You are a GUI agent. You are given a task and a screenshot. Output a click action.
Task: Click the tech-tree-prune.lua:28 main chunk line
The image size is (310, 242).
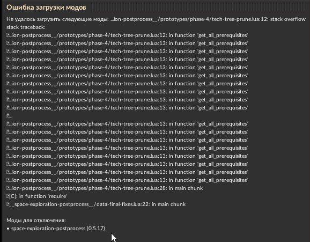point(105,188)
